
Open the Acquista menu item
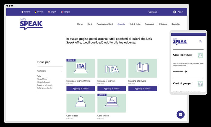[x=121, y=24]
